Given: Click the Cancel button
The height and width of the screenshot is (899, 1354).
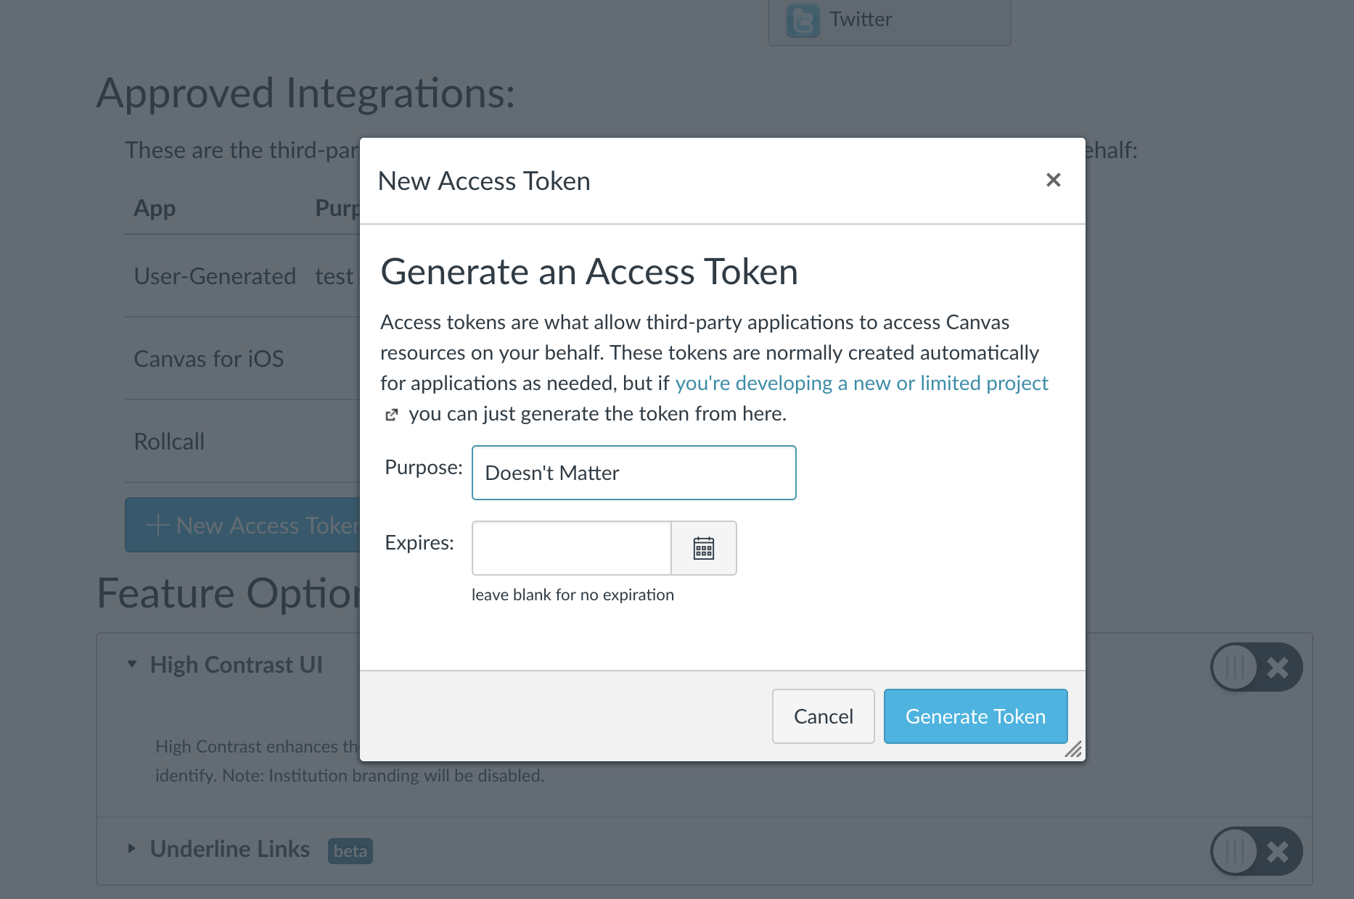Looking at the screenshot, I should 823,716.
